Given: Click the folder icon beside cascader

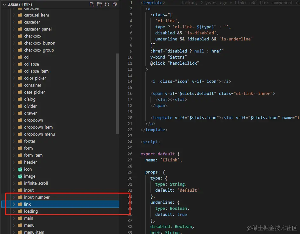Looking at the screenshot, I should tap(20, 22).
